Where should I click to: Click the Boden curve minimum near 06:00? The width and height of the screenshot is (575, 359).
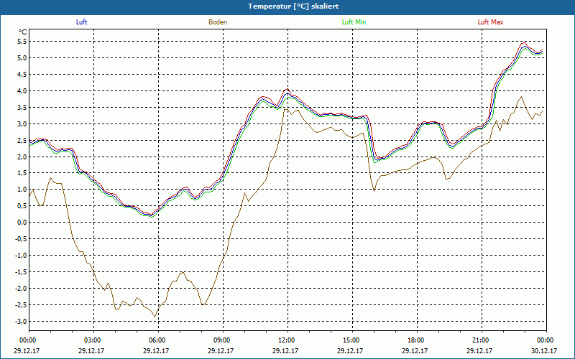[x=155, y=317]
